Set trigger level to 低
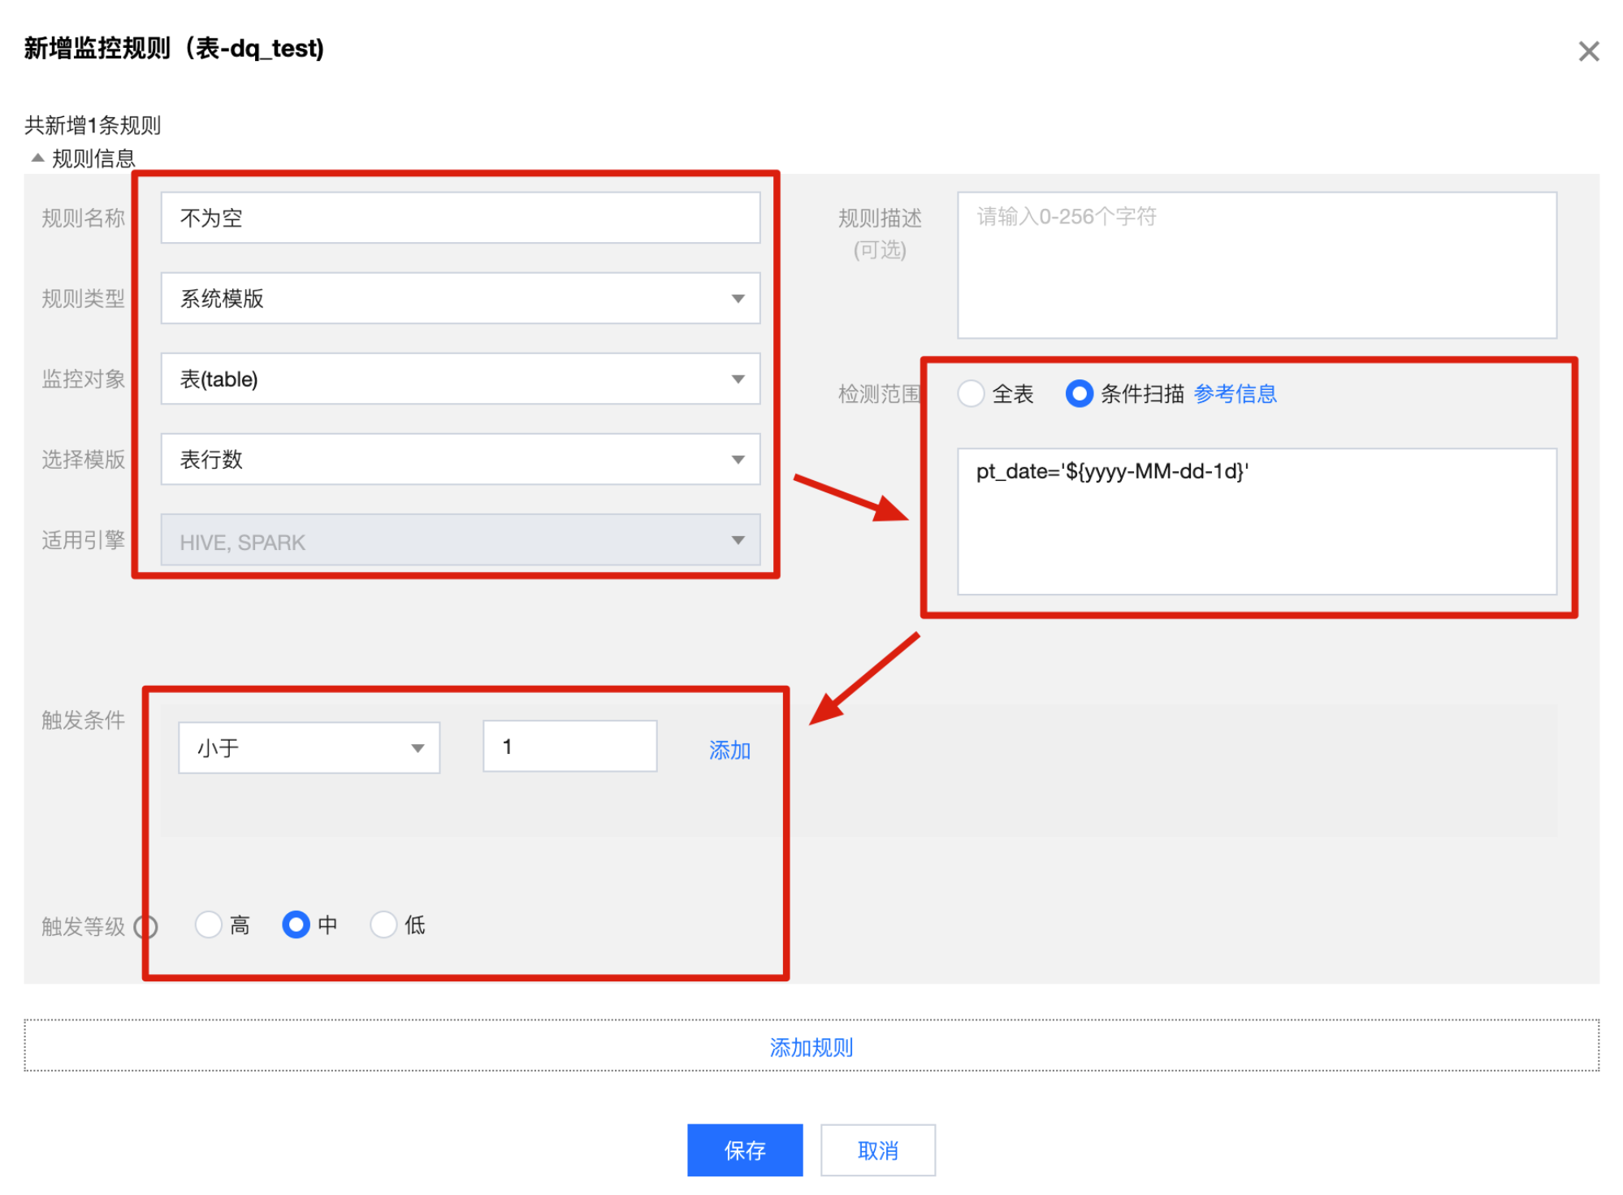1623x1195 pixels. click(383, 924)
